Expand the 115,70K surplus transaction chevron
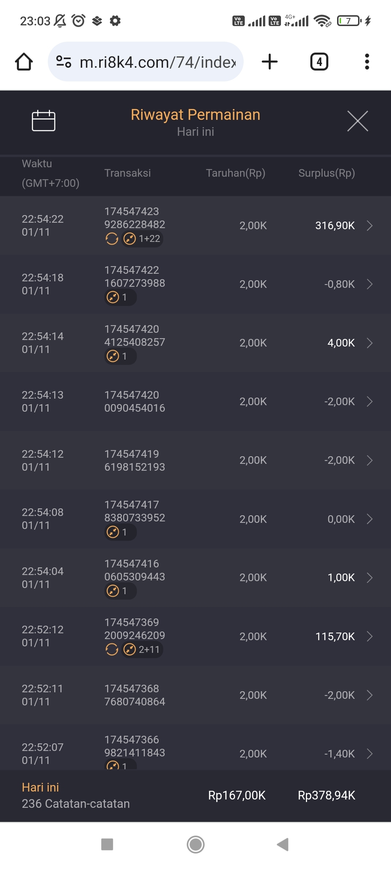 369,636
